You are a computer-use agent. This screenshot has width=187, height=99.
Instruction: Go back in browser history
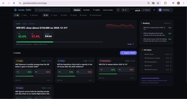tap(4, 3)
